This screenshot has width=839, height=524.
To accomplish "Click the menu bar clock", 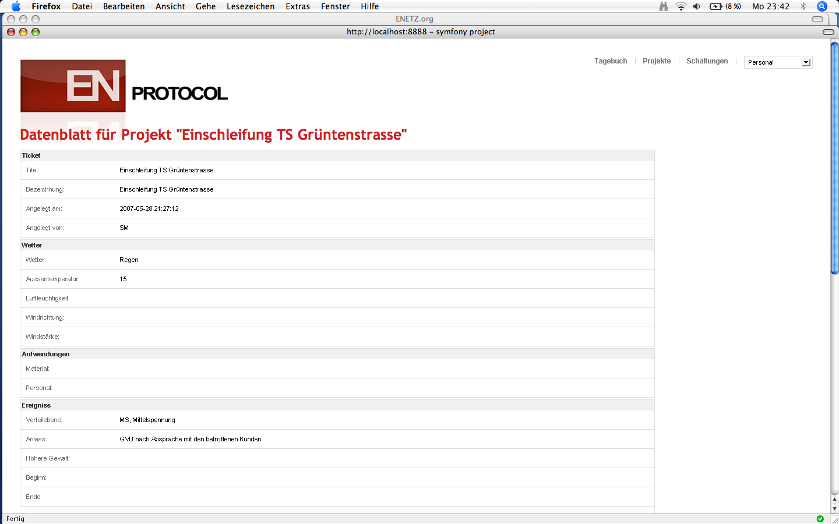I will tap(770, 6).
